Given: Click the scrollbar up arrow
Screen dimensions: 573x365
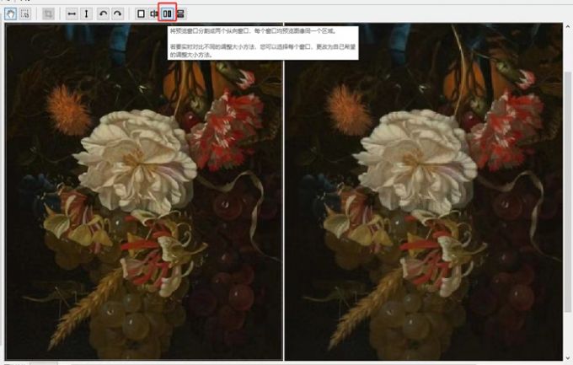Looking at the screenshot, I should 568,27.
